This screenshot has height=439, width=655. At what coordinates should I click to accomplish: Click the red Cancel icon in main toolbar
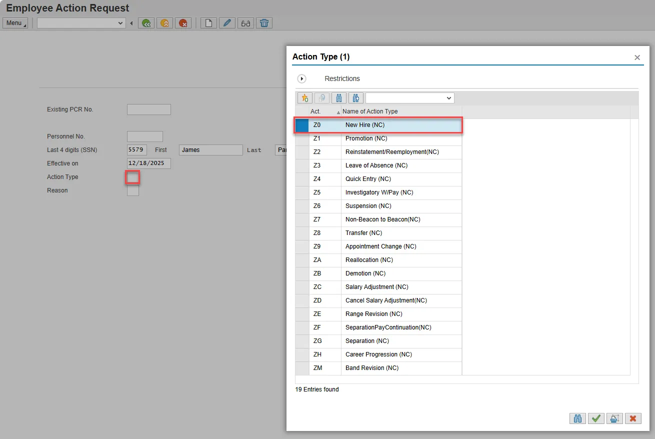point(183,23)
